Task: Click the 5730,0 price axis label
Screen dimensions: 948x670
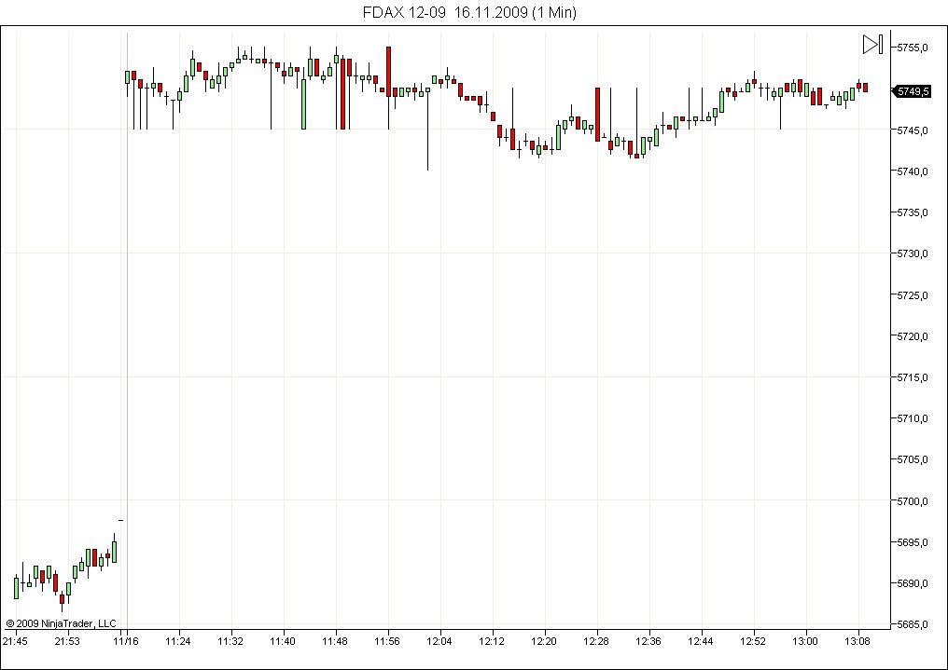Action: coord(913,253)
